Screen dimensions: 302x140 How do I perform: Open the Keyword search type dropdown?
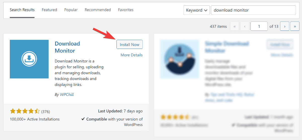point(197,10)
